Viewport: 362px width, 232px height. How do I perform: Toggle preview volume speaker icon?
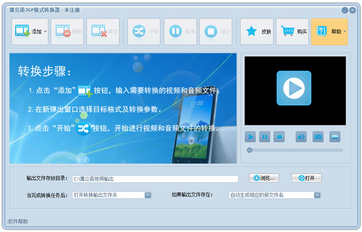301,137
